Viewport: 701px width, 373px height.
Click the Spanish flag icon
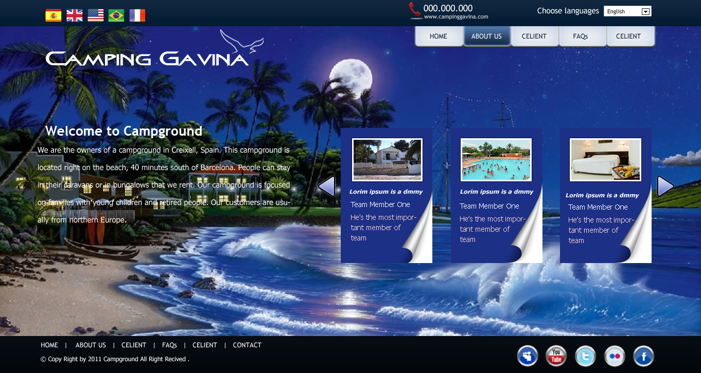click(x=54, y=15)
